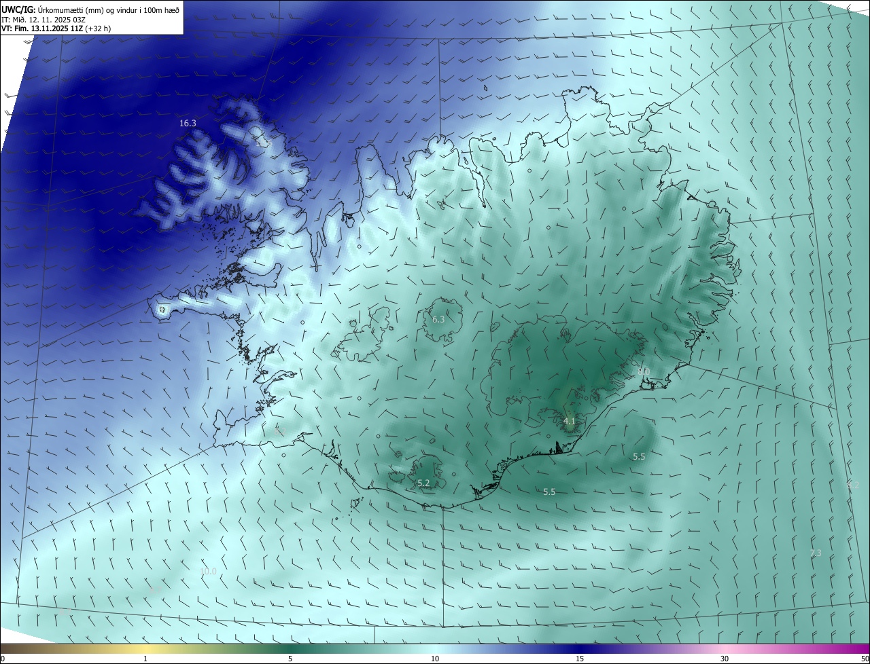Click the 7.3 value on the map
The width and height of the screenshot is (870, 664).
pyautogui.click(x=816, y=553)
